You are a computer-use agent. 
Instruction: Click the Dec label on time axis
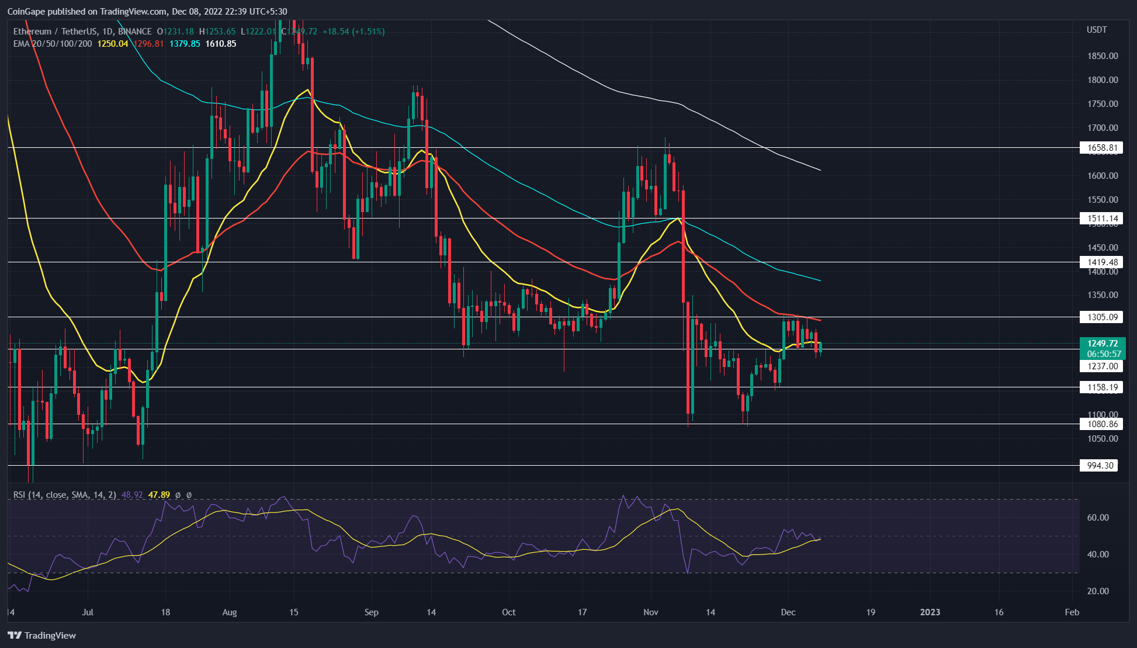pos(788,612)
